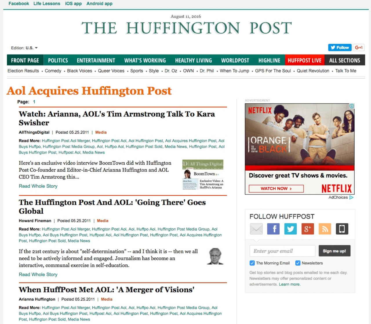This screenshot has width=371, height=324.
Task: Click the orange RSS feed icon
Action: tap(325, 229)
